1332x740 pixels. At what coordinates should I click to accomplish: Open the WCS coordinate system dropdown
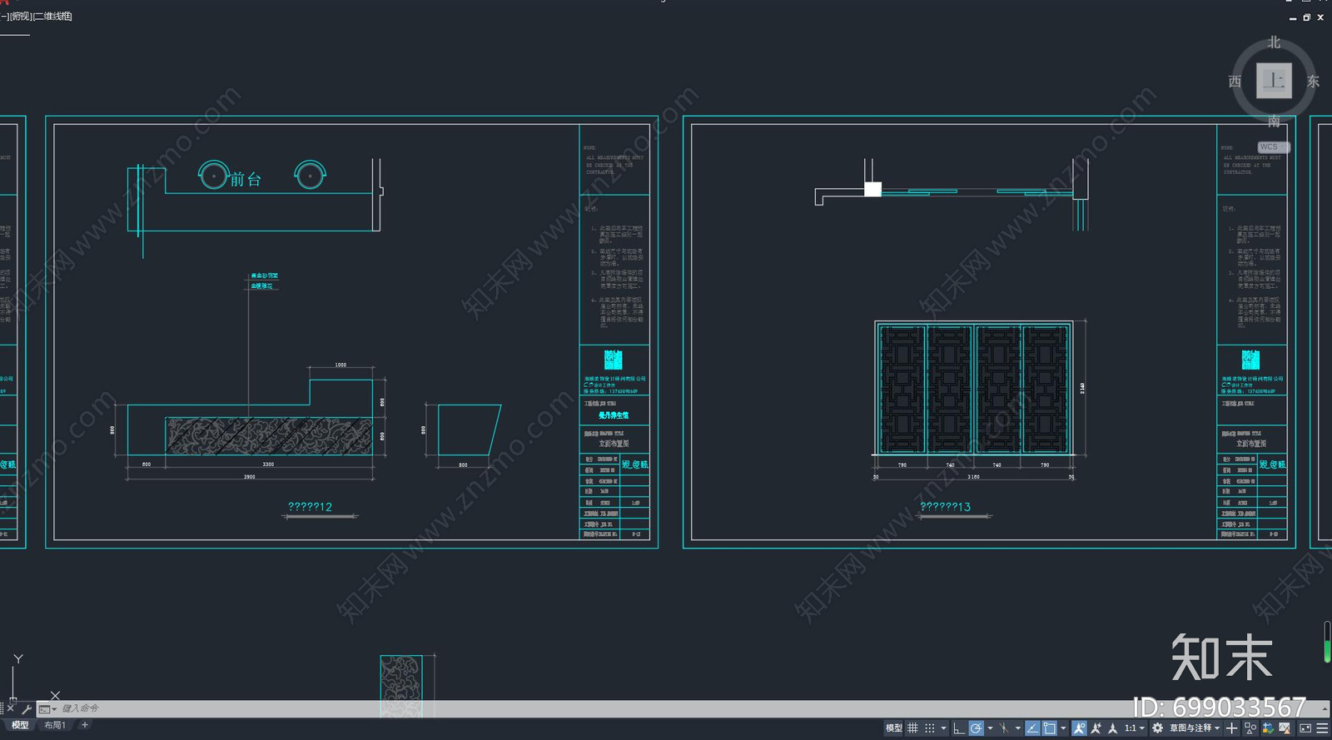point(1273,147)
